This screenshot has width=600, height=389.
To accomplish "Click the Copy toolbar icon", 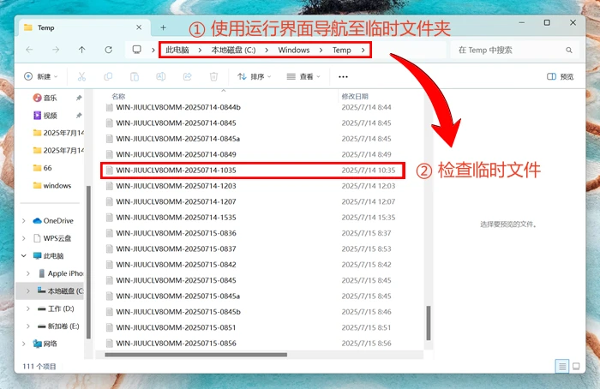I will 108,76.
